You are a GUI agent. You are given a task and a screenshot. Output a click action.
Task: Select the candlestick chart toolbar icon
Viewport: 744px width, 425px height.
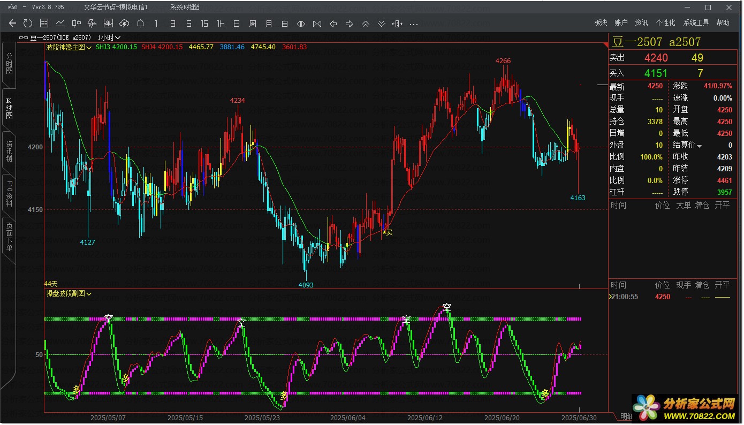(76, 23)
